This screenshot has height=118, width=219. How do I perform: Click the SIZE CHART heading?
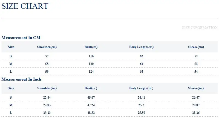click(25, 6)
